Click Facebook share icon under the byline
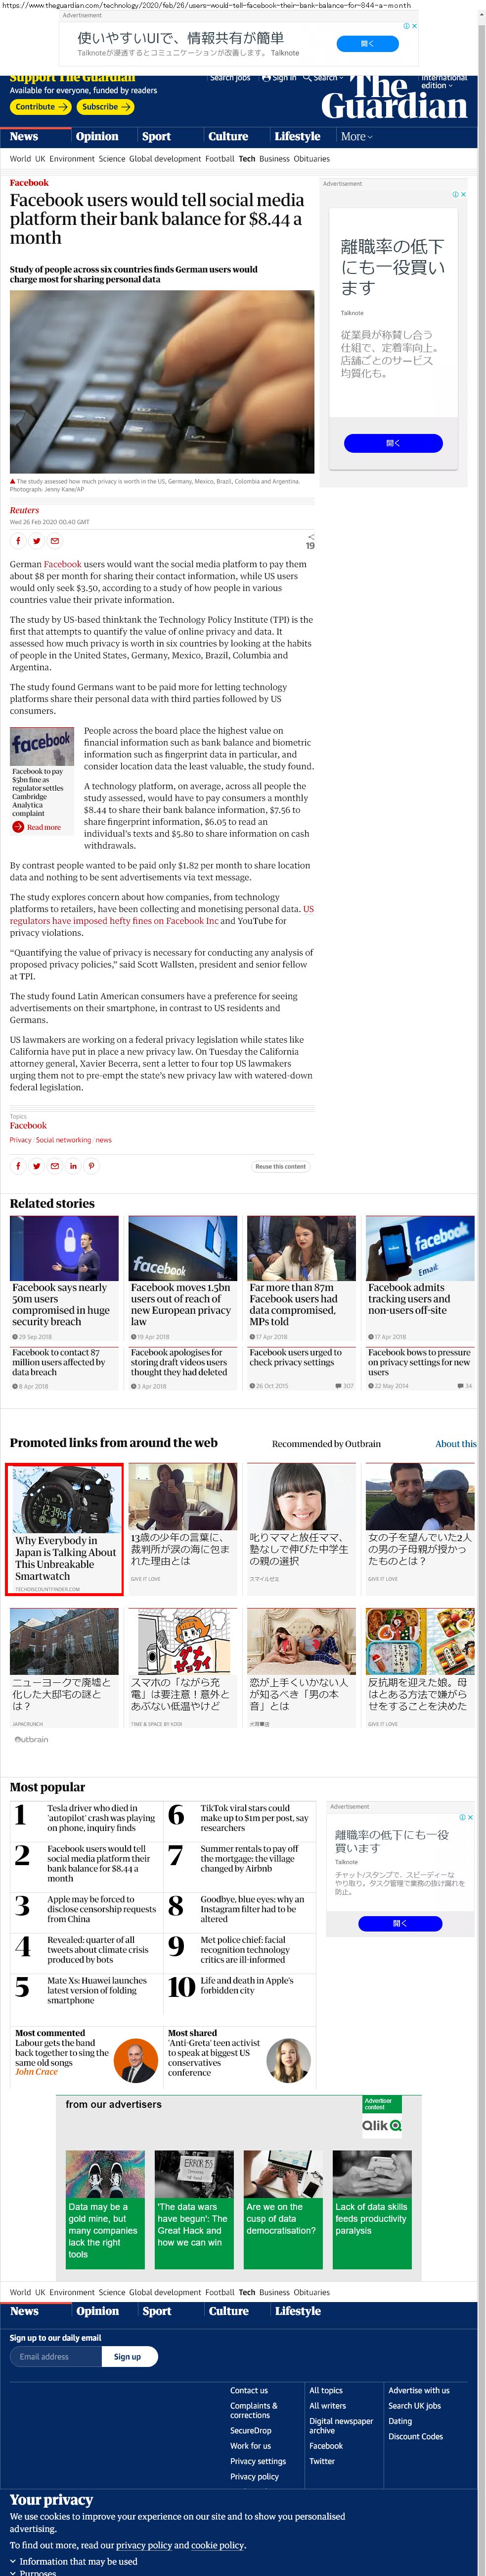This screenshot has height=2576, width=486. point(18,541)
